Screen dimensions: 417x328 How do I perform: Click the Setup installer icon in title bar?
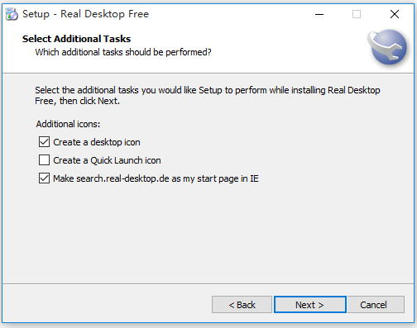[12, 14]
